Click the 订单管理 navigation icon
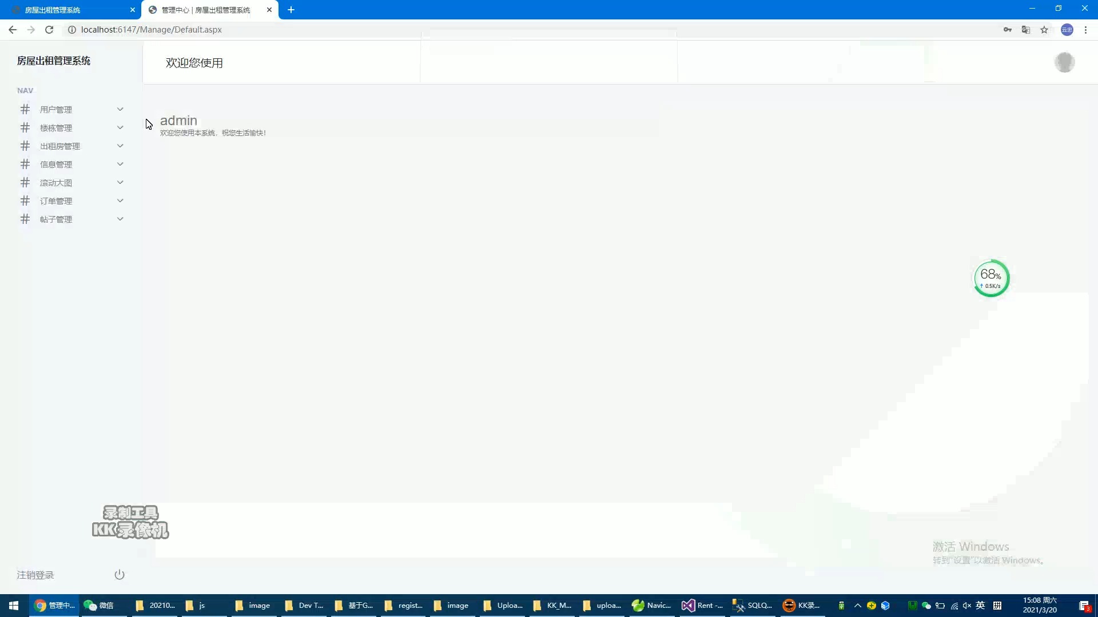The width and height of the screenshot is (1098, 617). point(25,201)
